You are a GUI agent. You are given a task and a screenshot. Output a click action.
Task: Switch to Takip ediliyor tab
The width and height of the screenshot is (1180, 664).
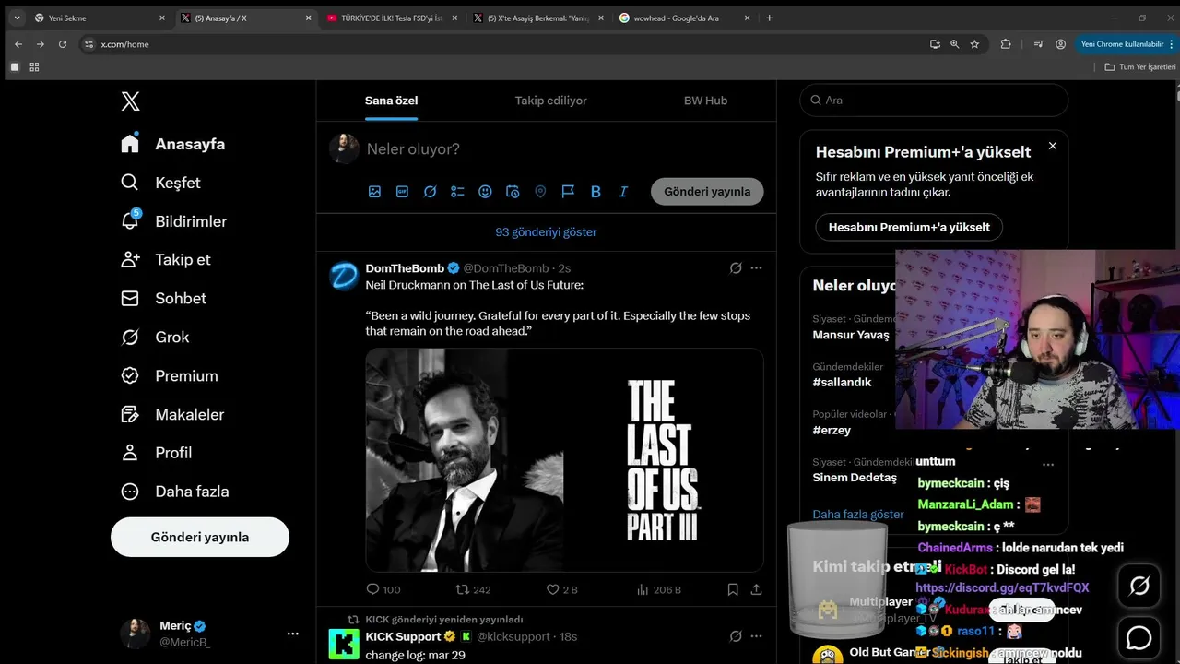pos(550,101)
